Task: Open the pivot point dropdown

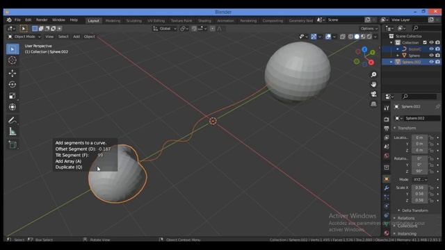Action: tap(184, 28)
